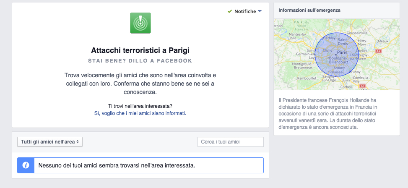This screenshot has height=188, width=408.
Task: Click the 'Informazioni sull'emergenza' panel header
Action: (x=309, y=10)
